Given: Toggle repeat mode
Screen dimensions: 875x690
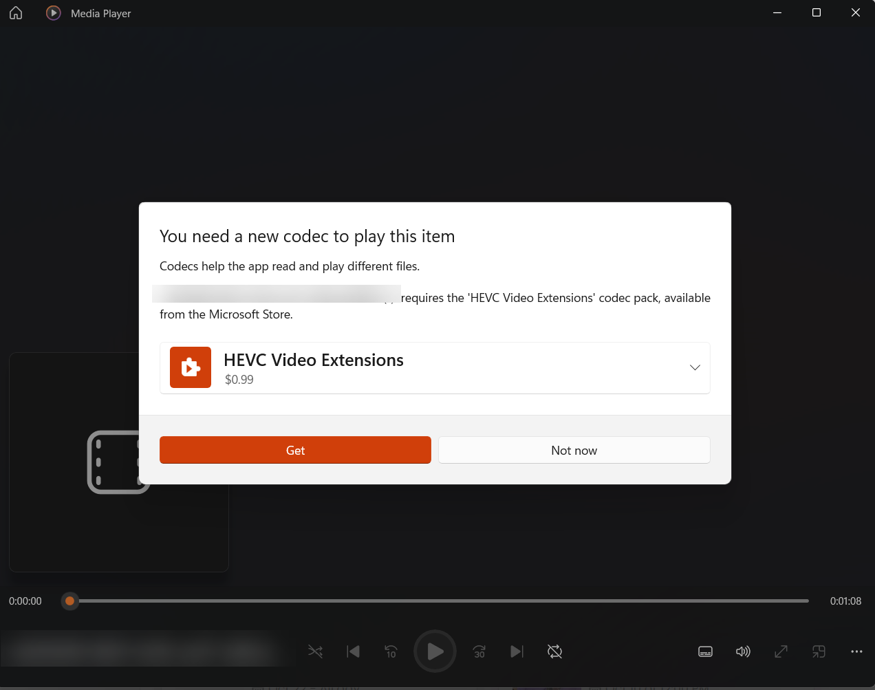Looking at the screenshot, I should coord(554,651).
